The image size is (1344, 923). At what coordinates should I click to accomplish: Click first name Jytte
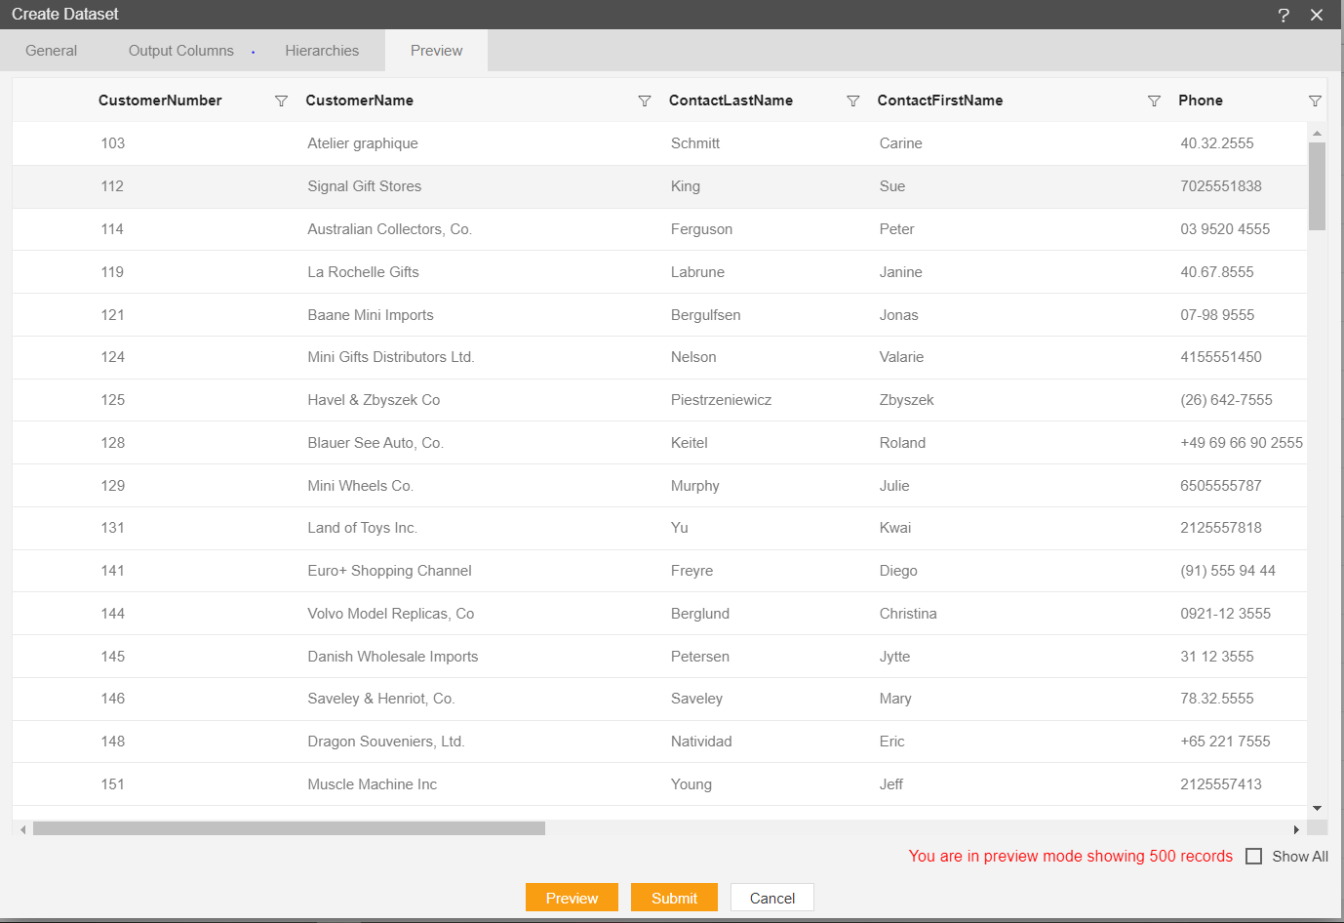[894, 657]
